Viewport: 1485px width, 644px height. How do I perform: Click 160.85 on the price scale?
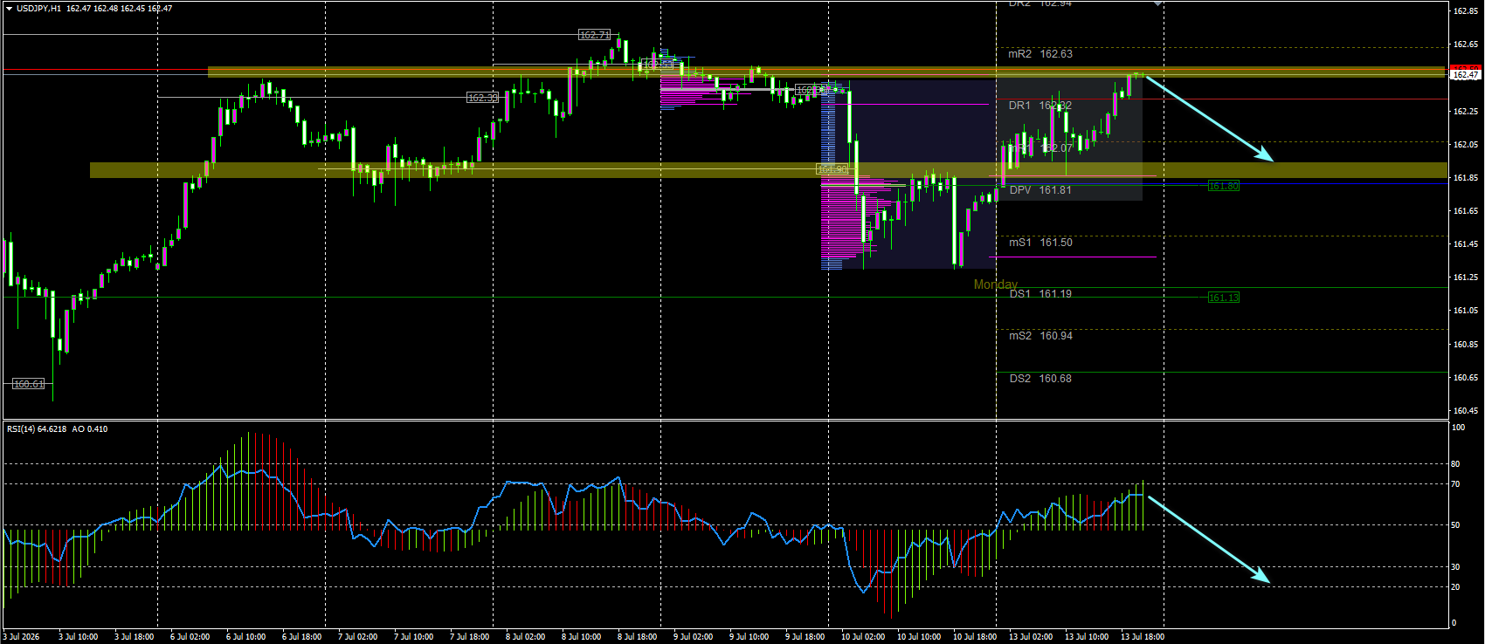[x=1466, y=345]
